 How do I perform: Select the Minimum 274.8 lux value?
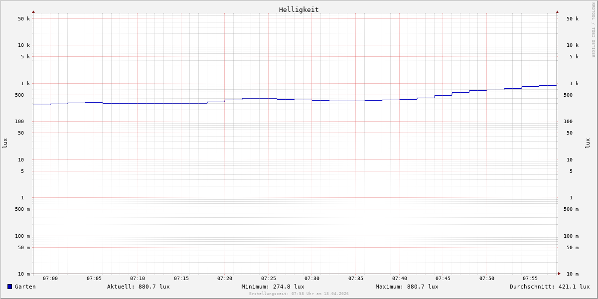(x=273, y=287)
